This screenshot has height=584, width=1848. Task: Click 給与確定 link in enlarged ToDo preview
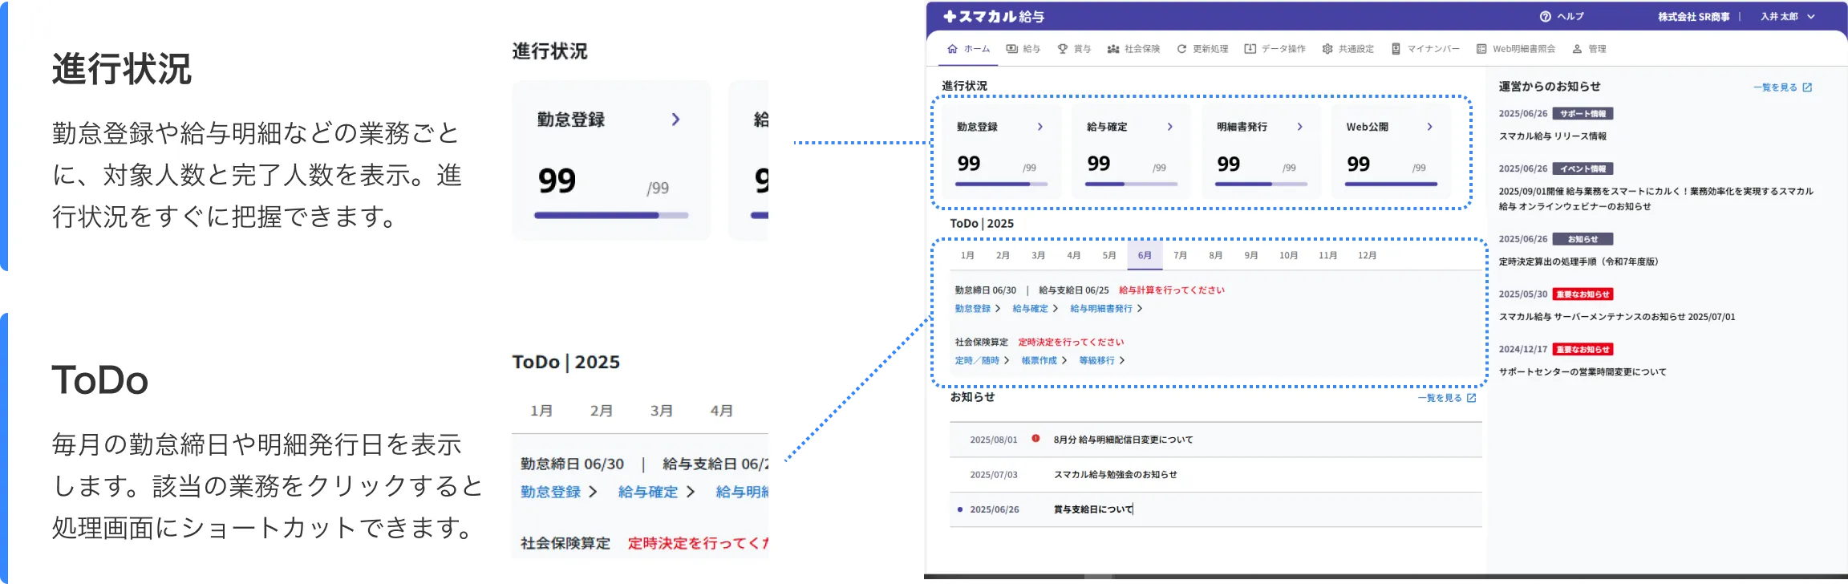(x=648, y=492)
